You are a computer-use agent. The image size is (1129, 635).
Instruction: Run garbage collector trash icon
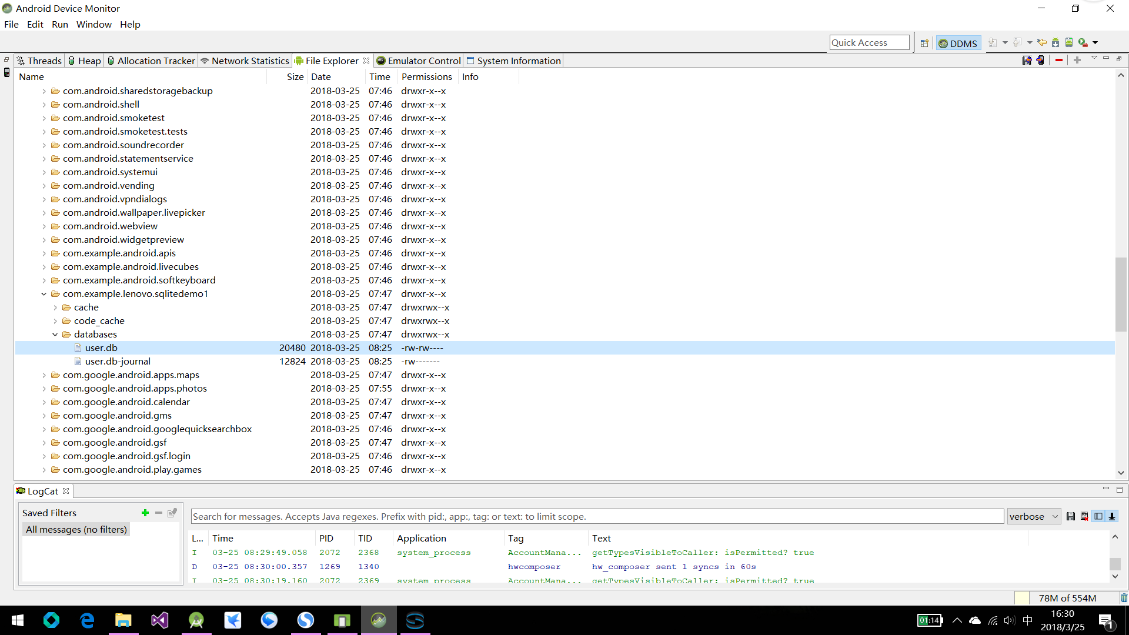(x=1124, y=598)
